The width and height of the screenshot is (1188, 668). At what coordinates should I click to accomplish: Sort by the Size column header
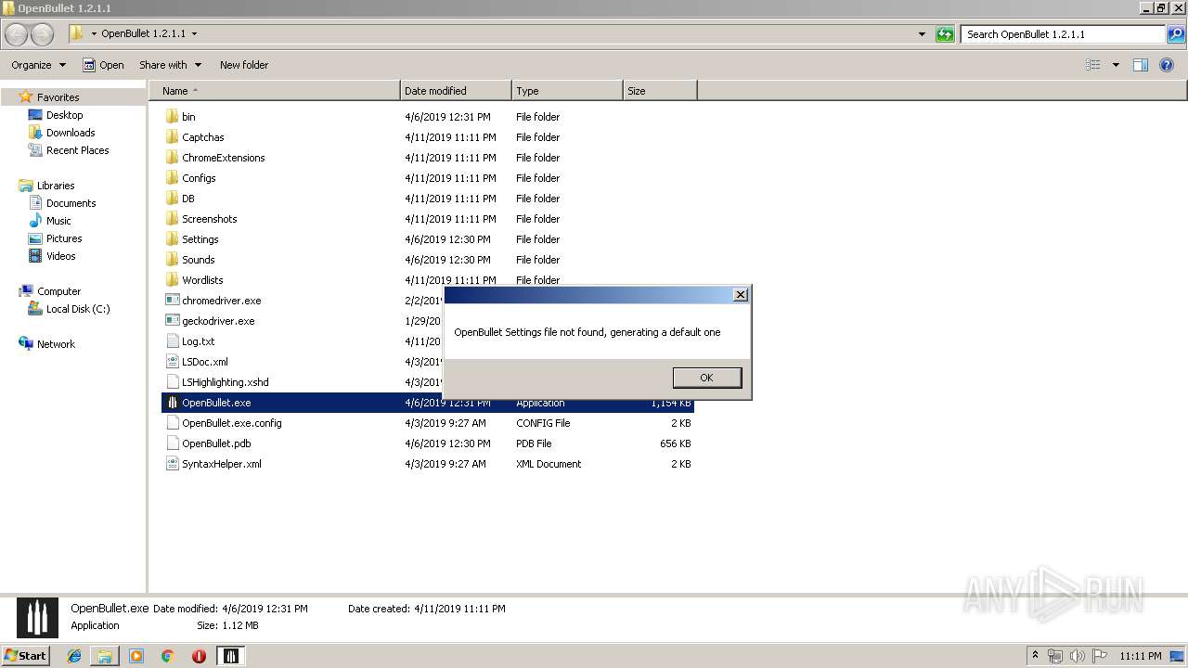click(660, 91)
